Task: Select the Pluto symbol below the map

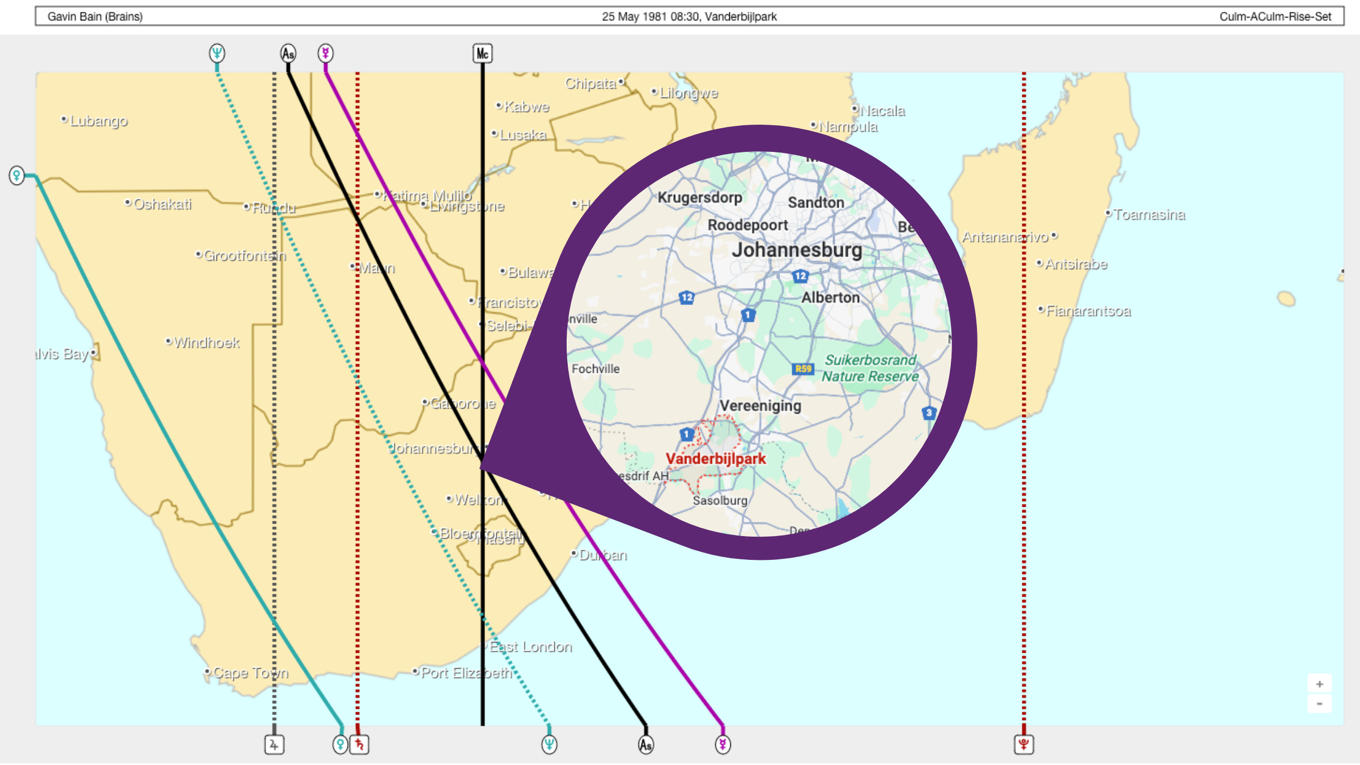Action: (1024, 745)
